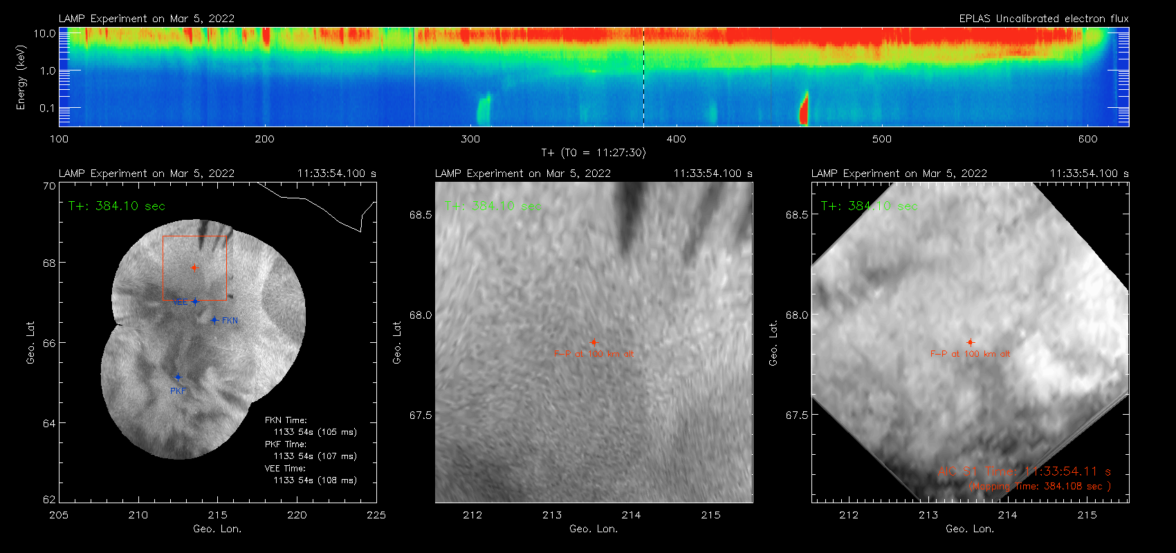Click the '225' longitude tick on the overview map
This screenshot has height=553, width=1176.
click(x=376, y=515)
